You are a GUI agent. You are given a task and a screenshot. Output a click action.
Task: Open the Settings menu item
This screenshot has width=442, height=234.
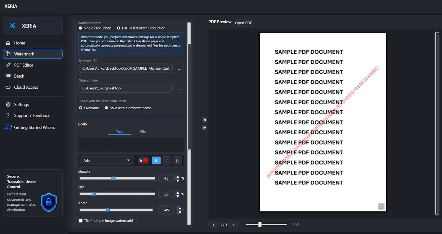click(x=33, y=104)
